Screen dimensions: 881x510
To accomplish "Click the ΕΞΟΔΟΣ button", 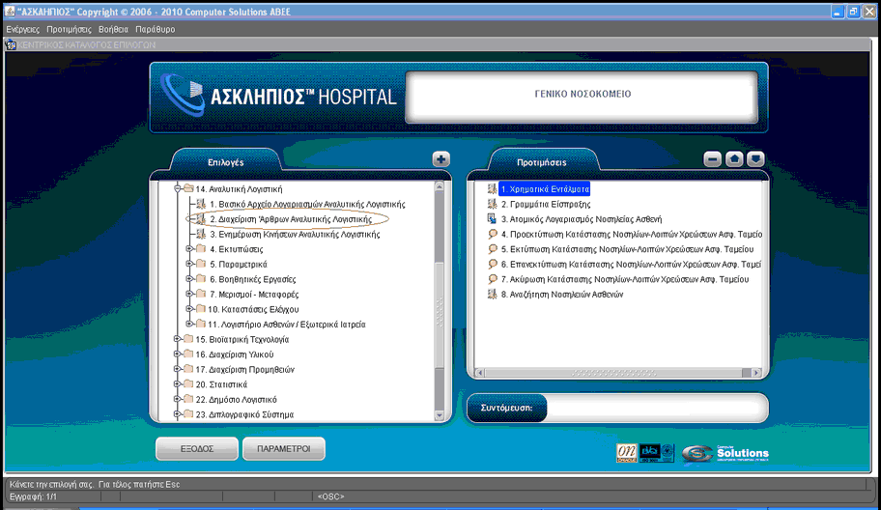I will pos(197,449).
